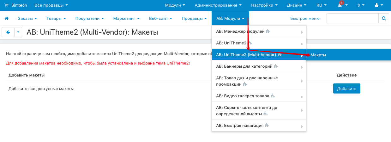Select AB: Быстрая навигация entry
This screenshot has width=391, height=142.
(x=259, y=125)
